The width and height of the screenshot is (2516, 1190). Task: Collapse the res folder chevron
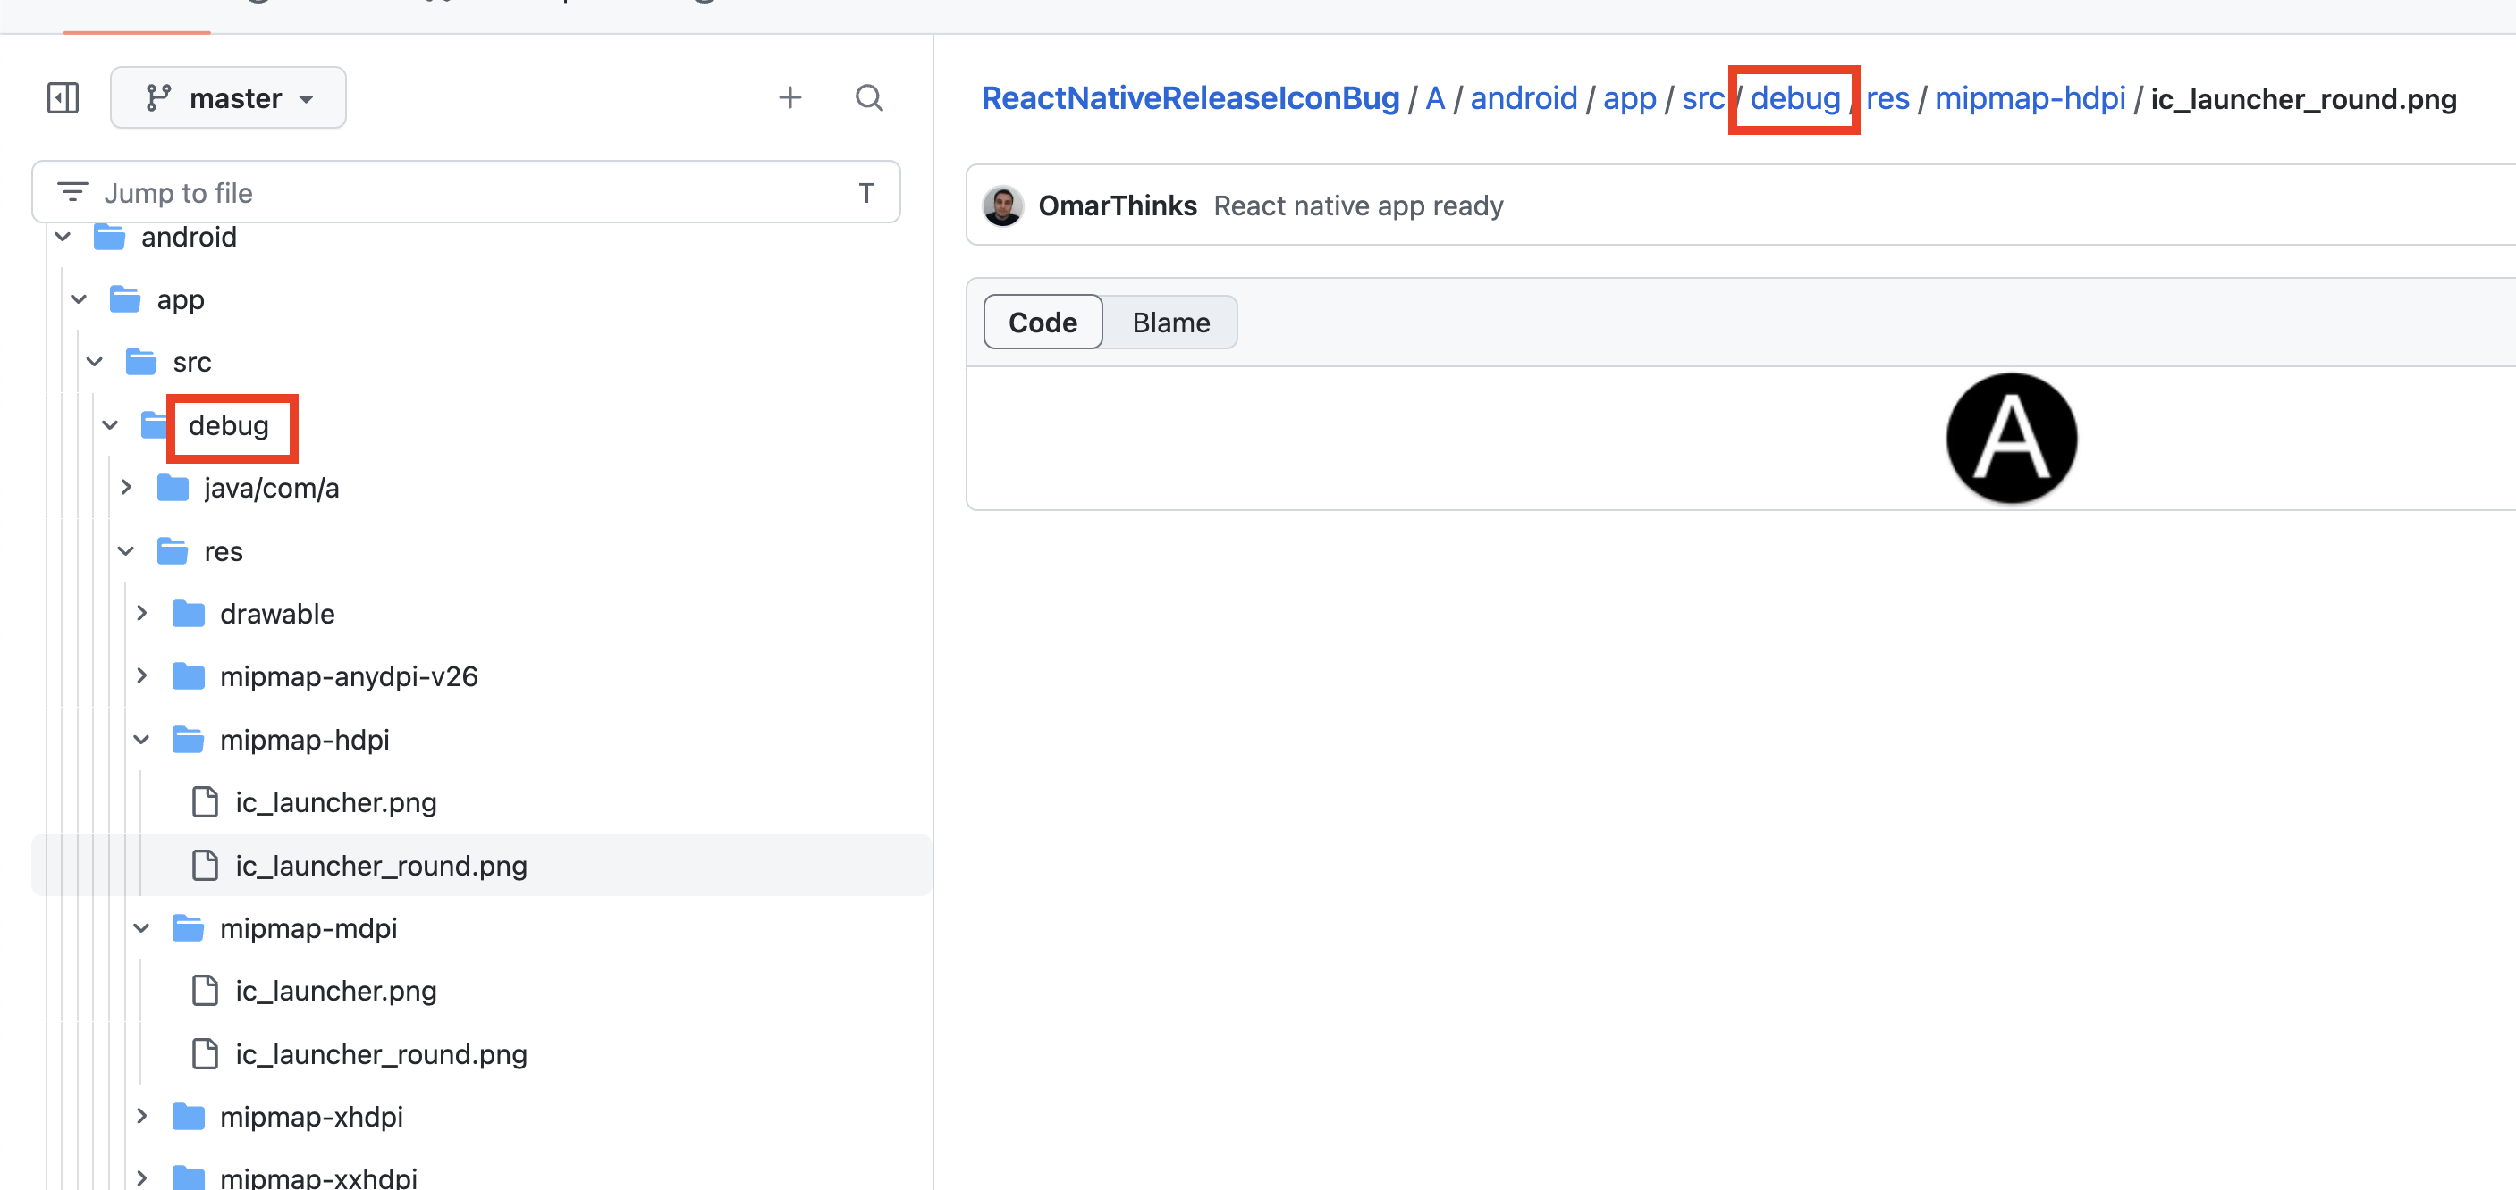[x=125, y=550]
